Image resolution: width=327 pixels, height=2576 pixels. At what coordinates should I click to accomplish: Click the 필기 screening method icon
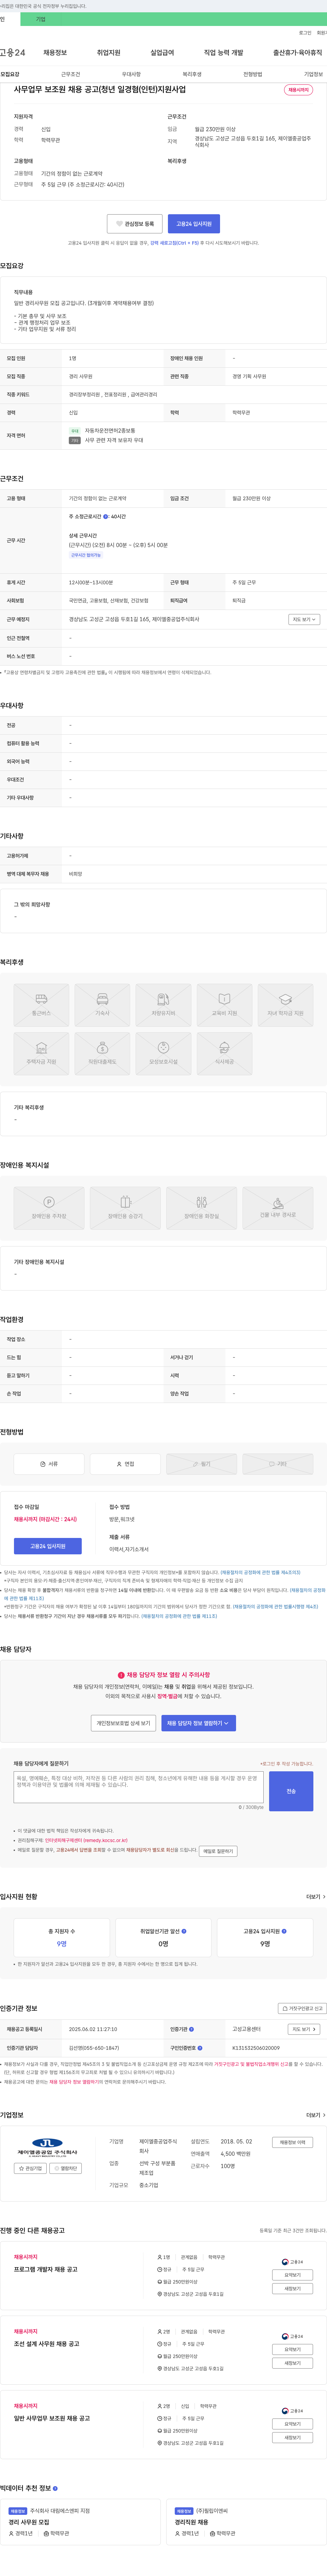point(201,1464)
